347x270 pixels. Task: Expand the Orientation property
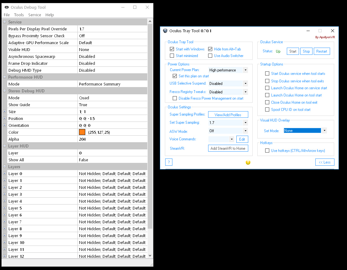click(4, 125)
